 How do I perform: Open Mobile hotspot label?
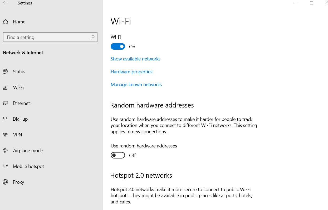(28, 166)
